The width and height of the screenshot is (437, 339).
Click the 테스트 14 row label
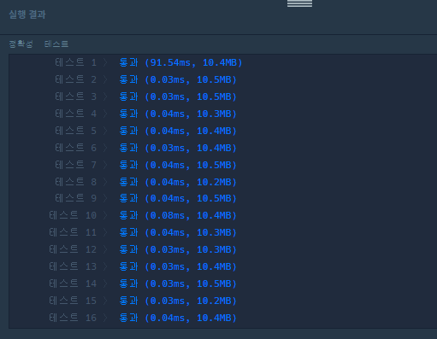pos(73,283)
